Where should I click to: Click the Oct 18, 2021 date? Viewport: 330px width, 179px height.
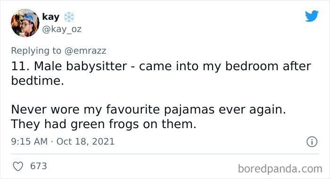[x=85, y=141]
